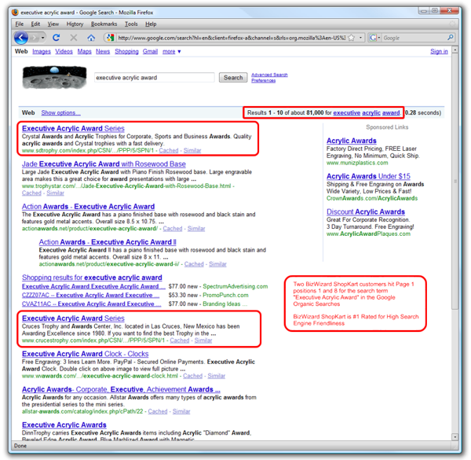Open the search engine selector dropdown
This screenshot has height=460, width=471.
point(375,38)
